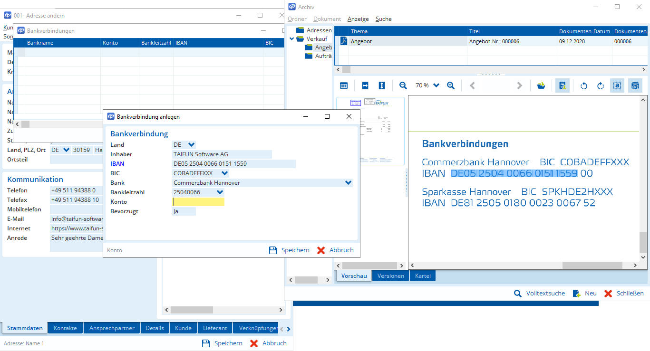Click the Volltextsuche button
Screen dimensions: 650x351
tap(540, 294)
